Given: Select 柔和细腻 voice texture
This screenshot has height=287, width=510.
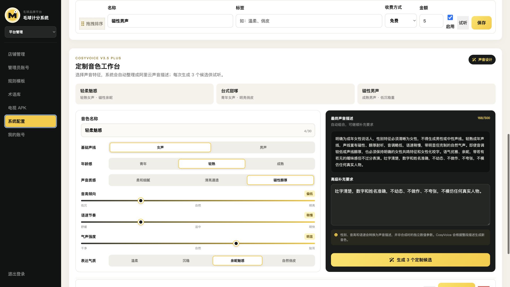Looking at the screenshot, I should [x=143, y=180].
